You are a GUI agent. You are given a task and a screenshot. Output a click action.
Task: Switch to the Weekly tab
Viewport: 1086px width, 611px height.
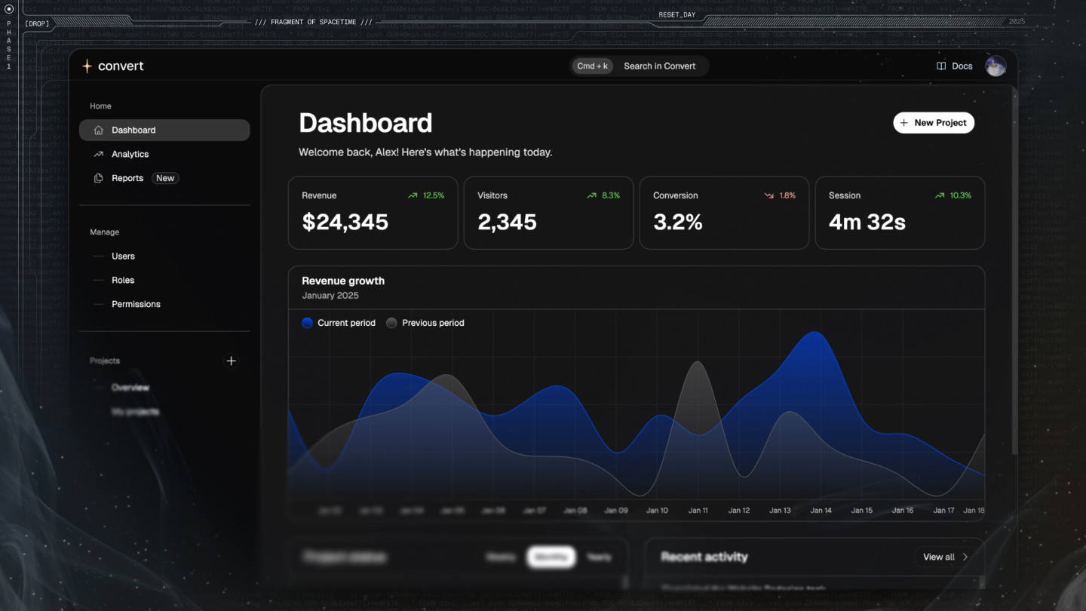pyautogui.click(x=501, y=557)
